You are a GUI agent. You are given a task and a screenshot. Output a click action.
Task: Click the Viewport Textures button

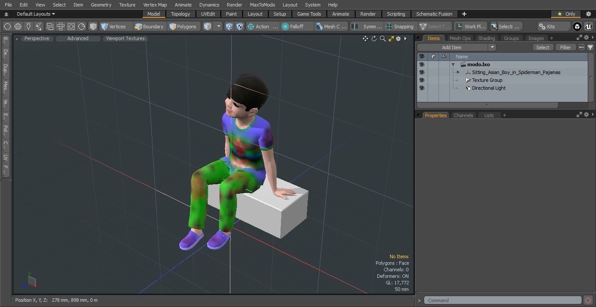(x=125, y=38)
